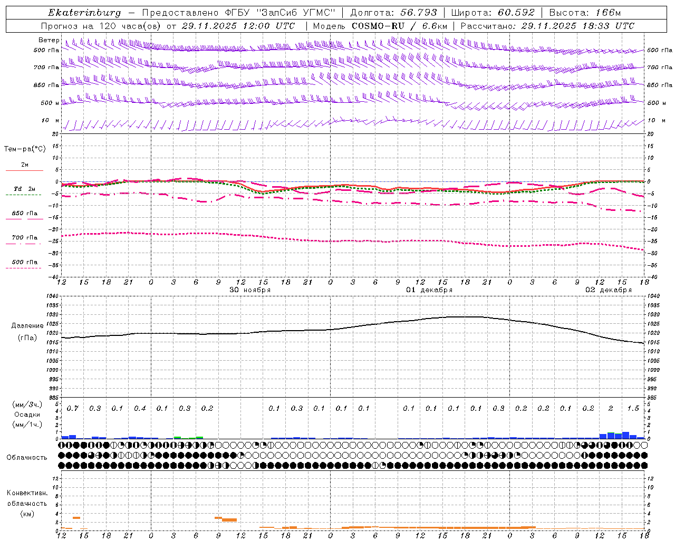Select the 'Предоставлено ФГБУ ЗапСиб УГМС' provider text
The height and width of the screenshot is (540, 675).
pos(238,13)
